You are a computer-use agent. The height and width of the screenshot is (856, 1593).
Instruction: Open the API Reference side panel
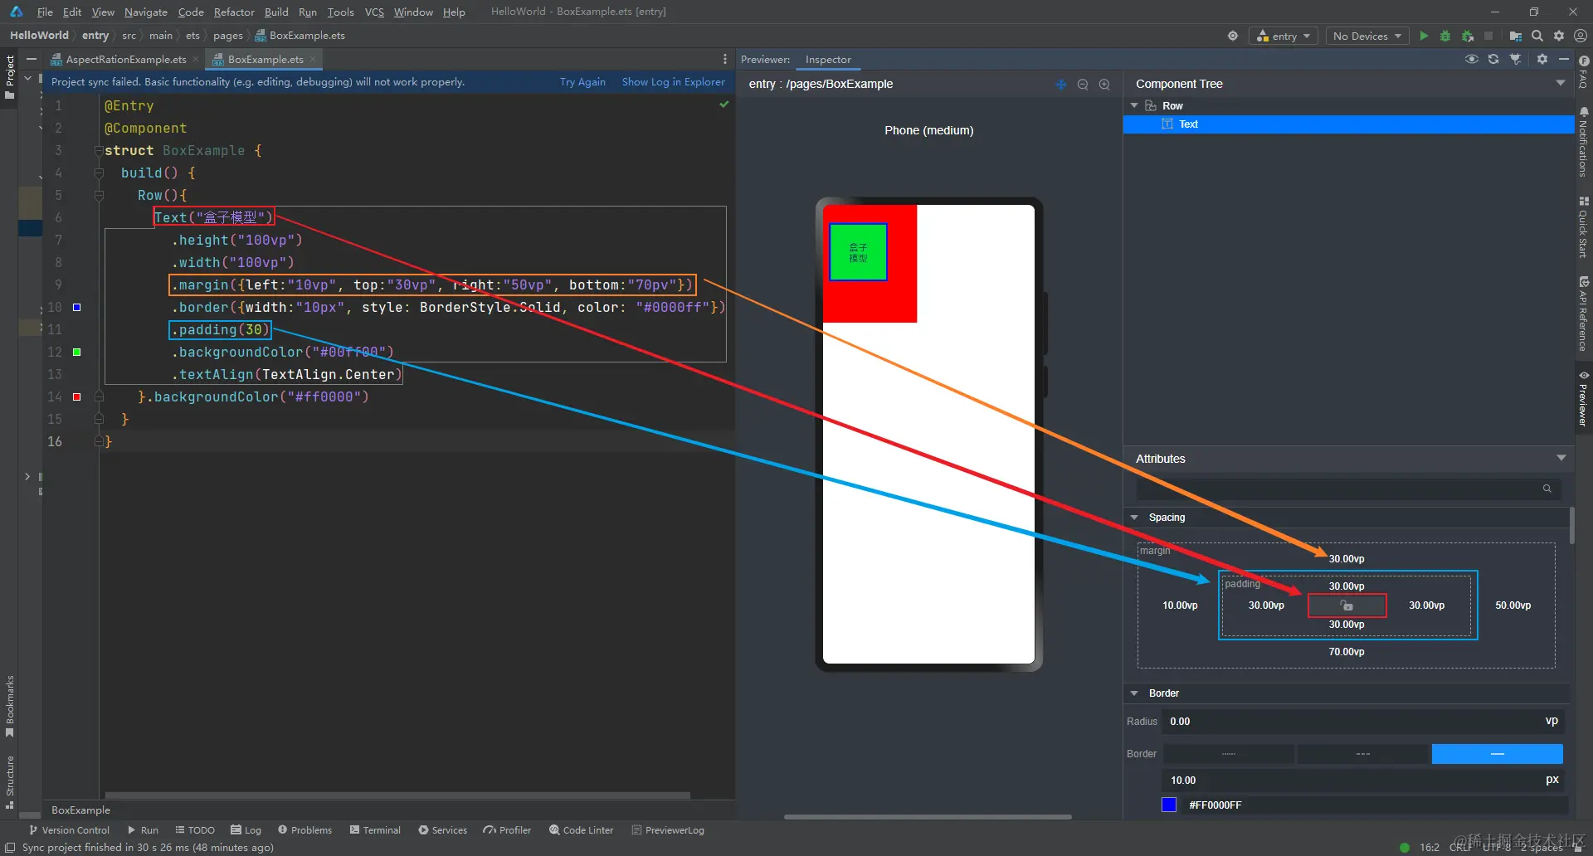tap(1584, 314)
